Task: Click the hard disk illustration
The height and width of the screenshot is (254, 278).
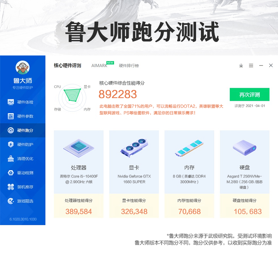Action: (245, 148)
